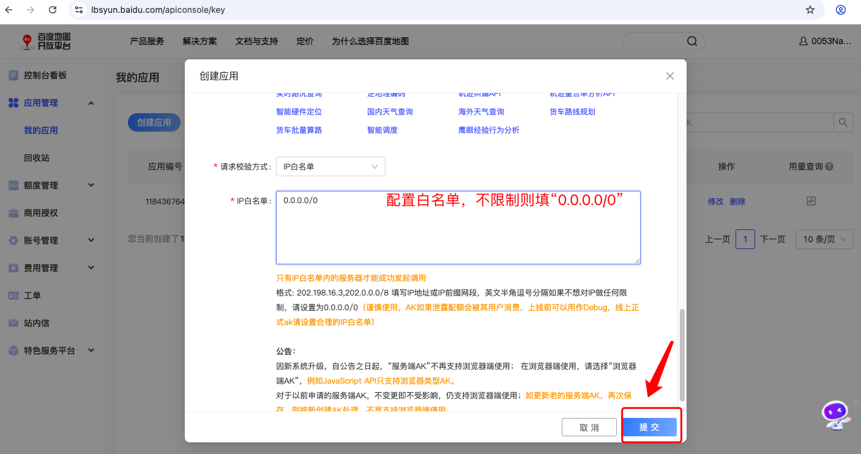
Task: Click the 商用授权 briefcase icon
Action: click(13, 213)
